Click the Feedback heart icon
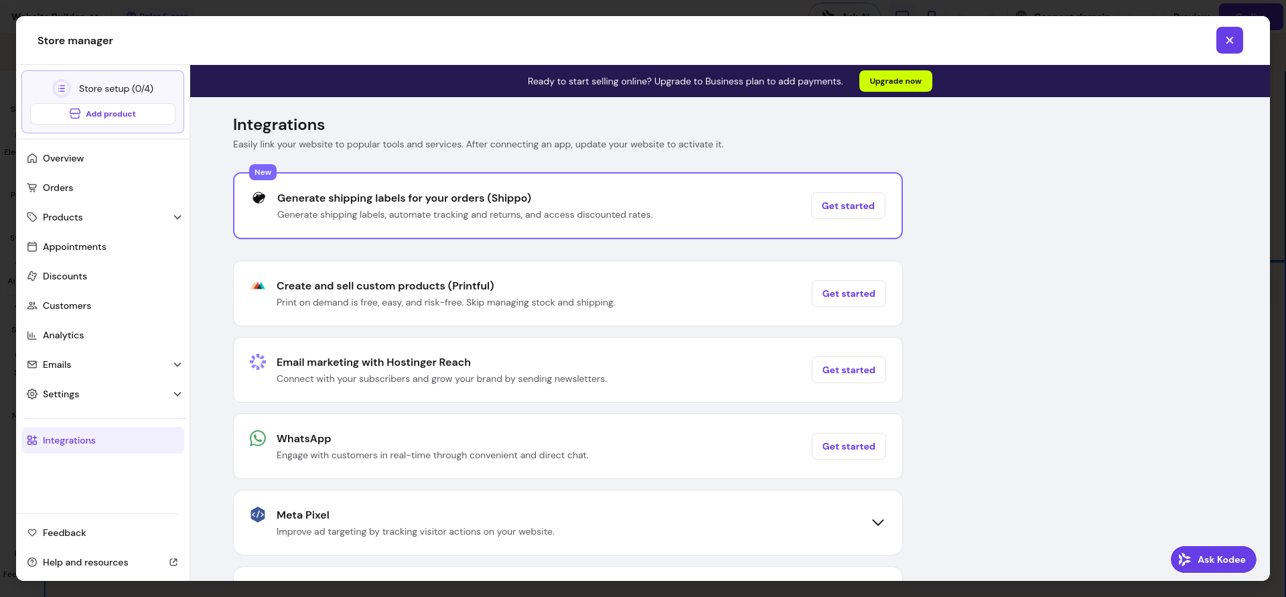 pos(32,533)
